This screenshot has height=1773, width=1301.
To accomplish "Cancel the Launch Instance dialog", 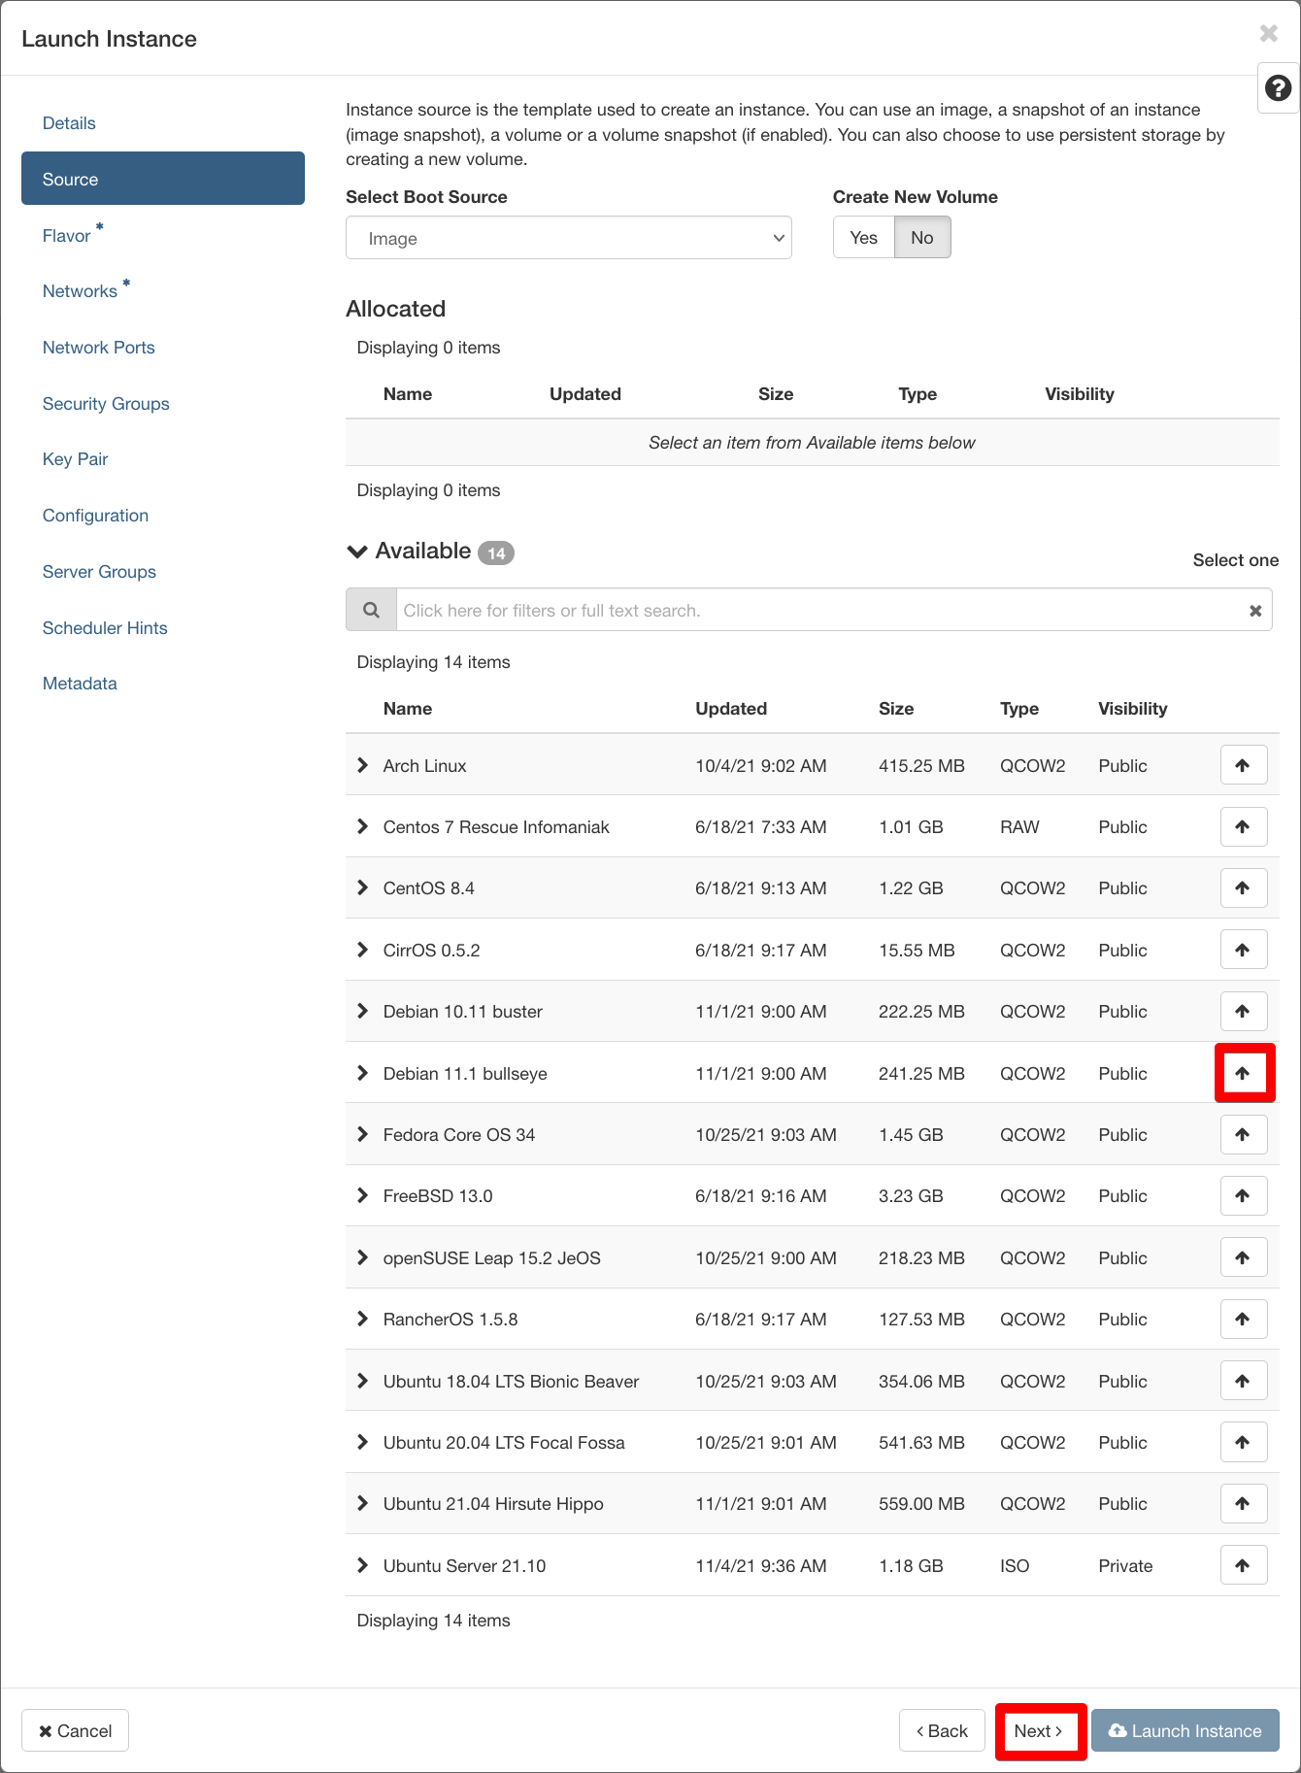I will 75,1731.
